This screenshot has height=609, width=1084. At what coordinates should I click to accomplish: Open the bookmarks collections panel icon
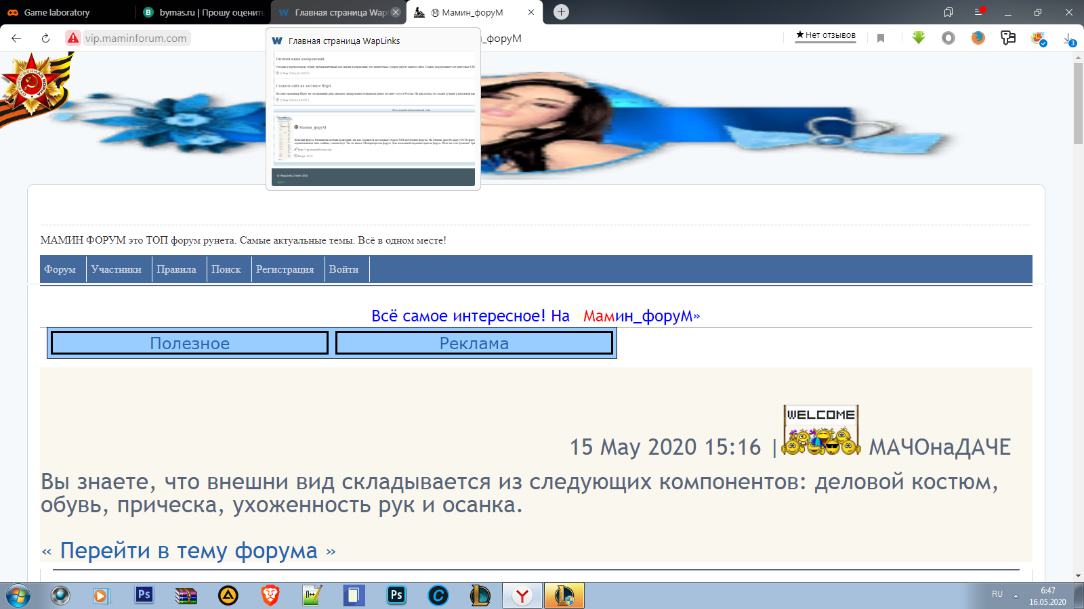point(948,12)
